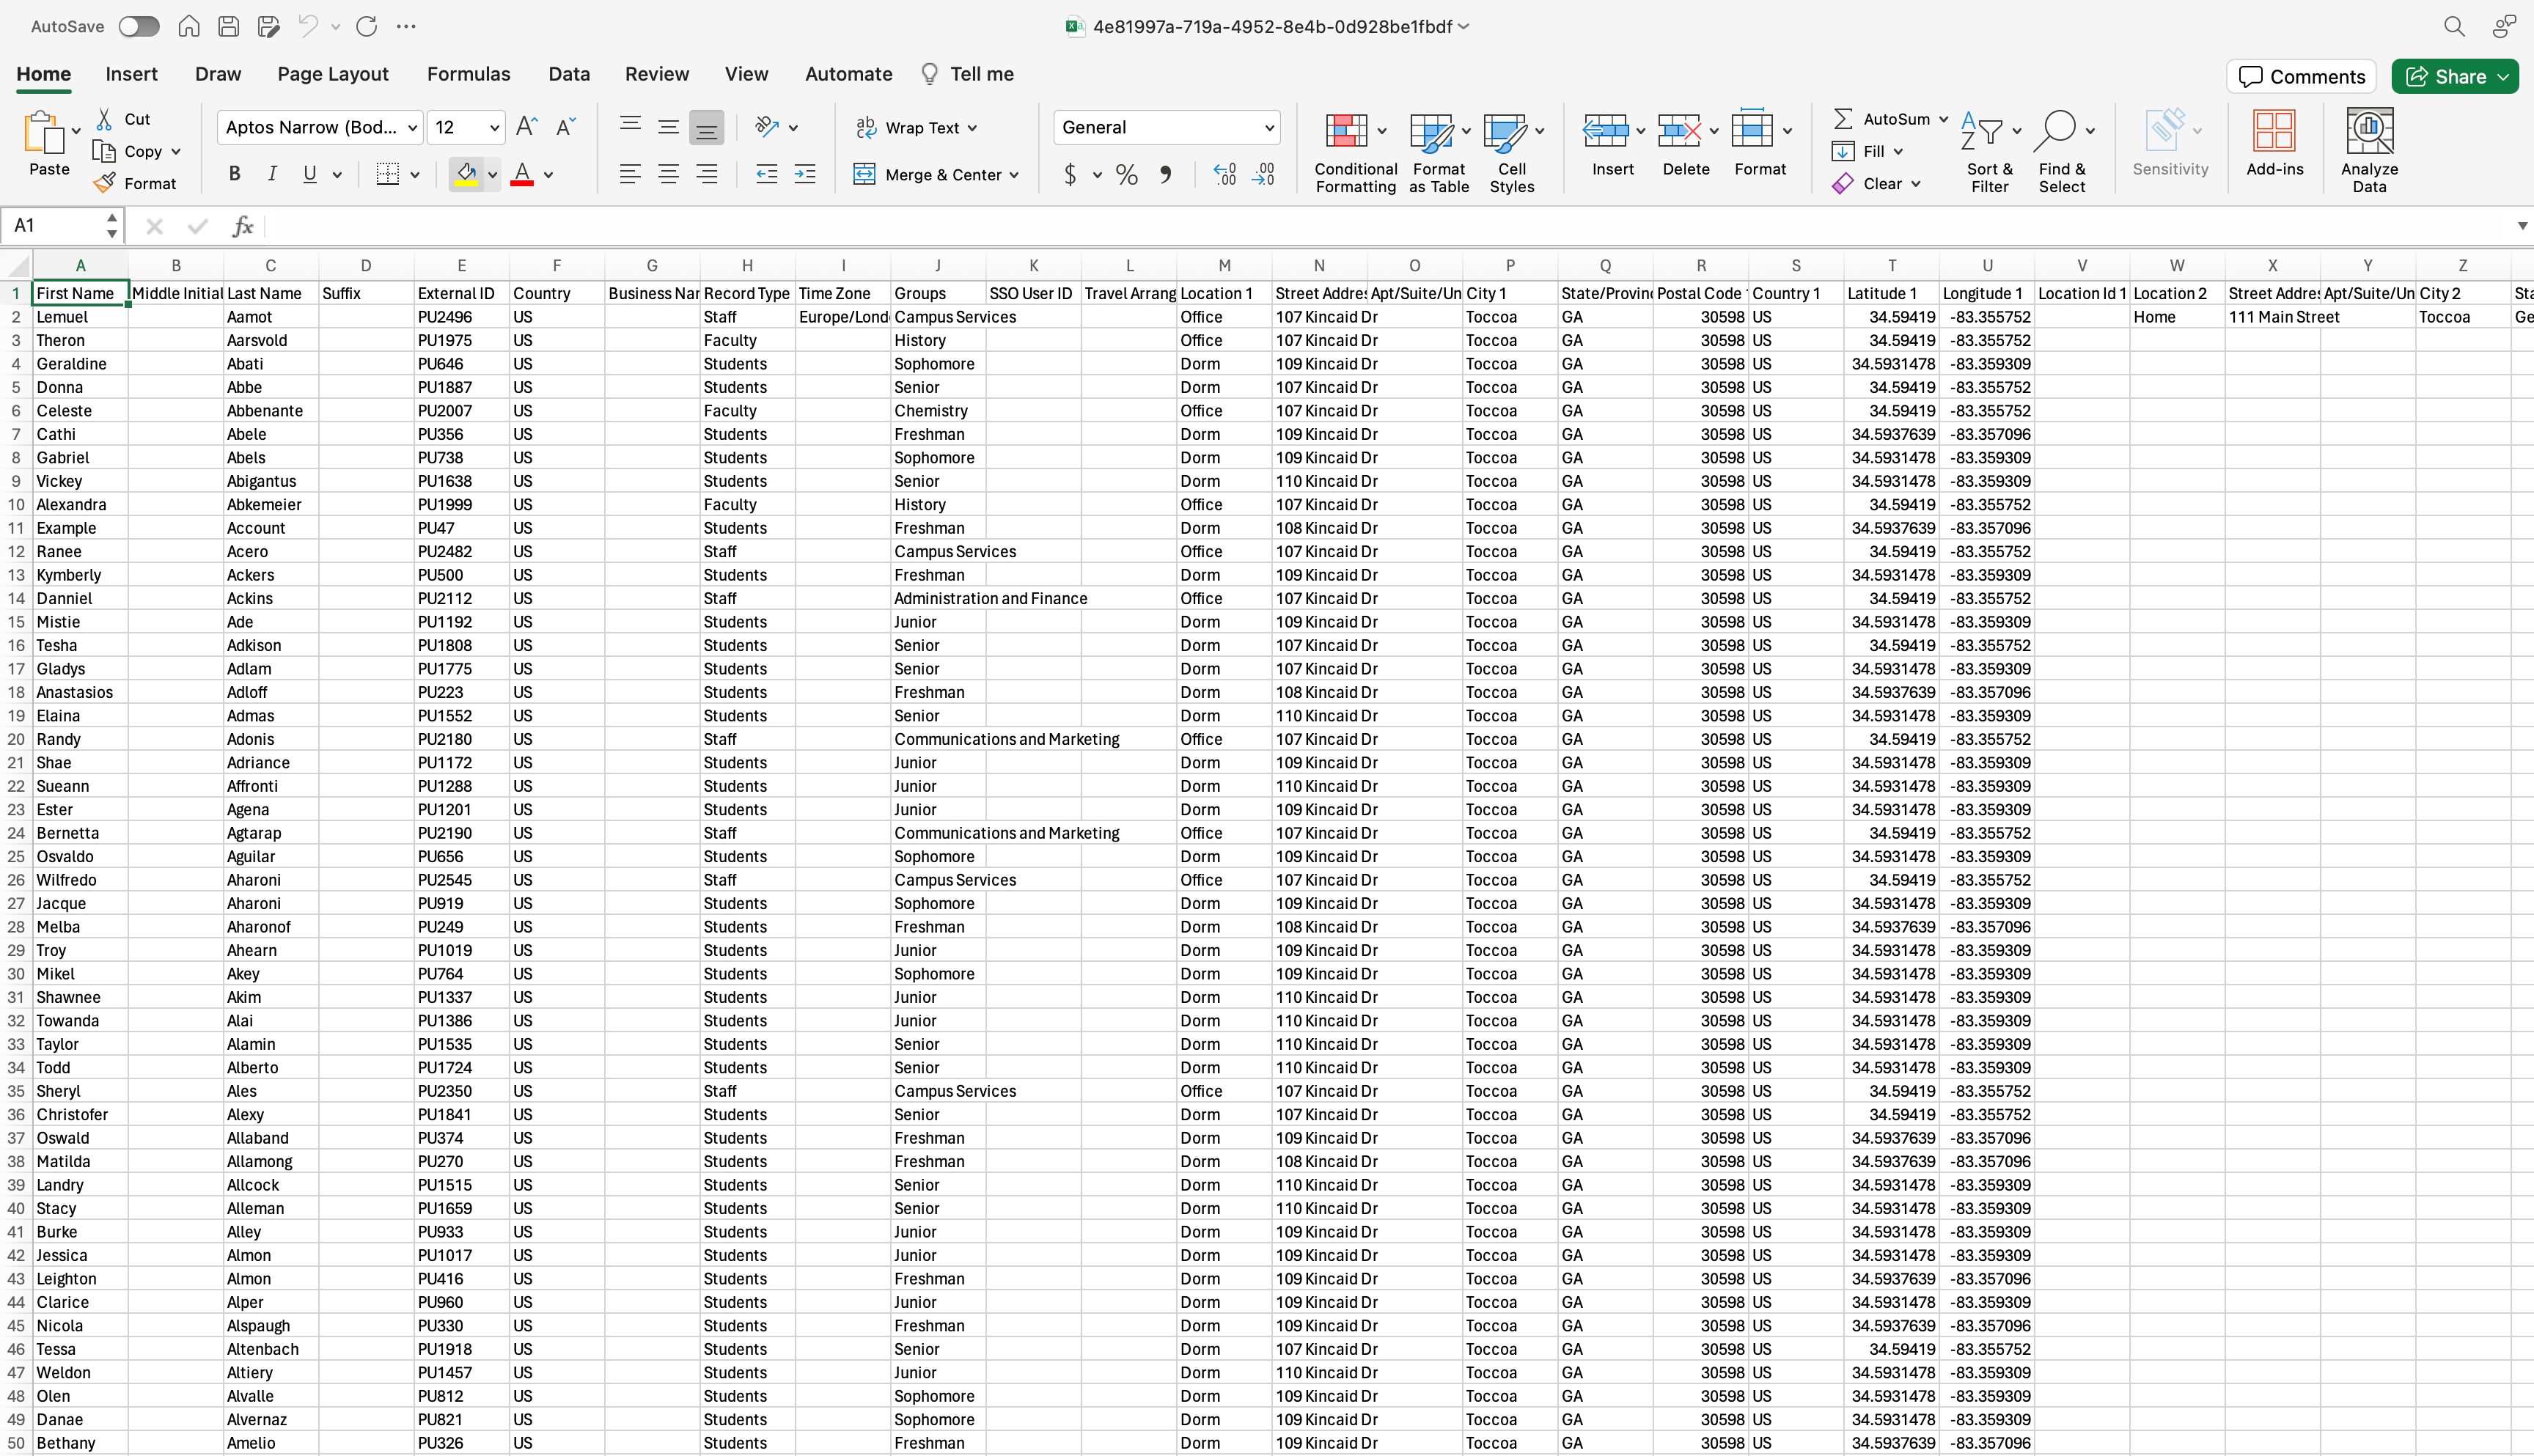This screenshot has width=2534, height=1456.
Task: Apply the yellow fill color
Action: pyautogui.click(x=466, y=175)
